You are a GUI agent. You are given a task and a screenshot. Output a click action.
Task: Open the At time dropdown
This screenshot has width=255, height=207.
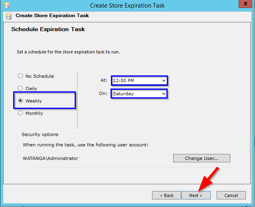[139, 81]
